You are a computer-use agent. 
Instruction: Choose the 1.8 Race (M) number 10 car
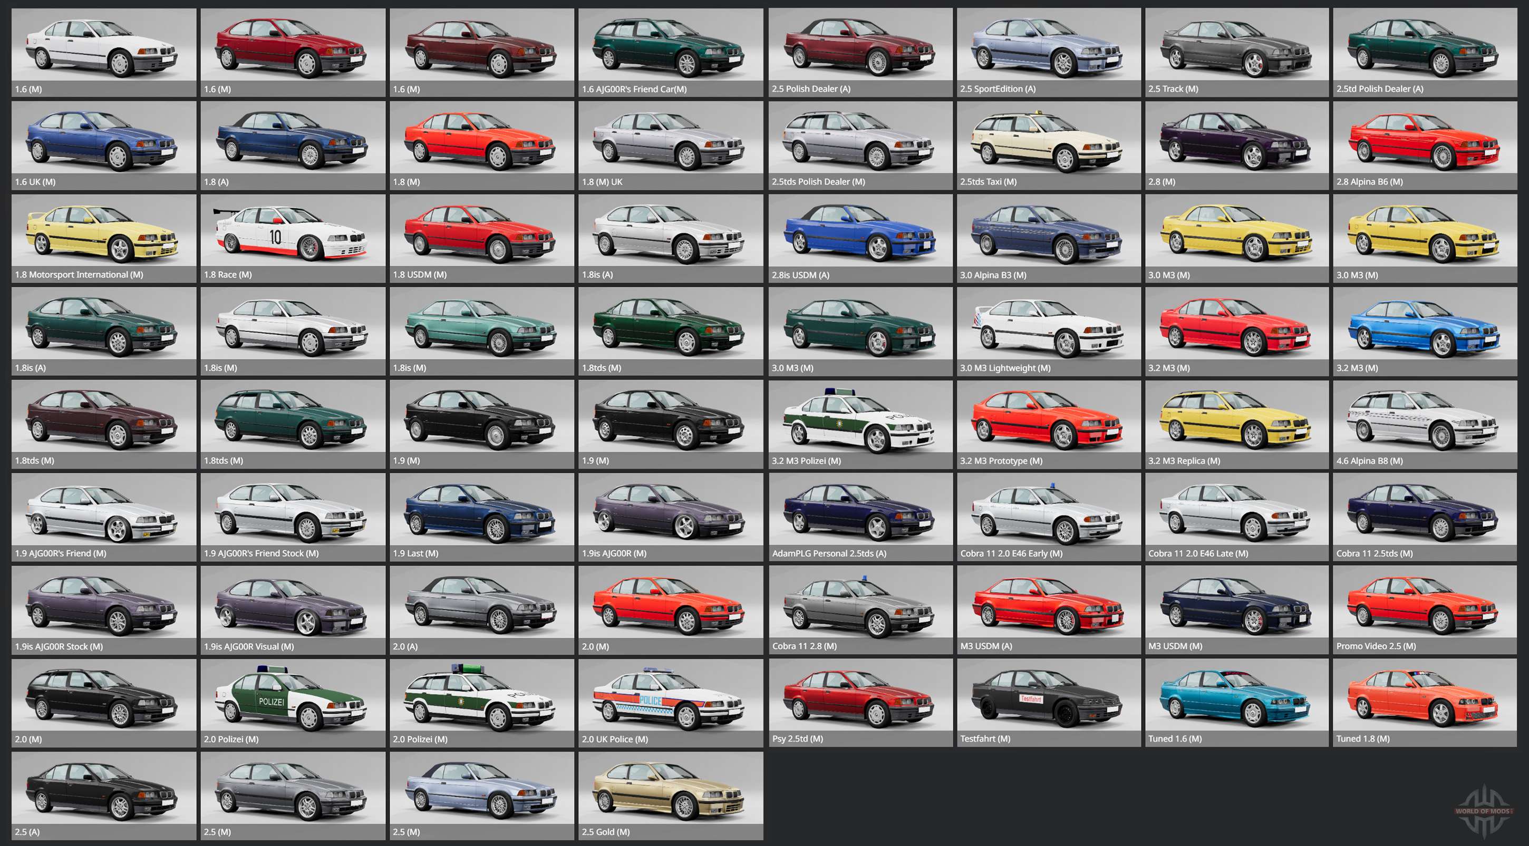293,238
